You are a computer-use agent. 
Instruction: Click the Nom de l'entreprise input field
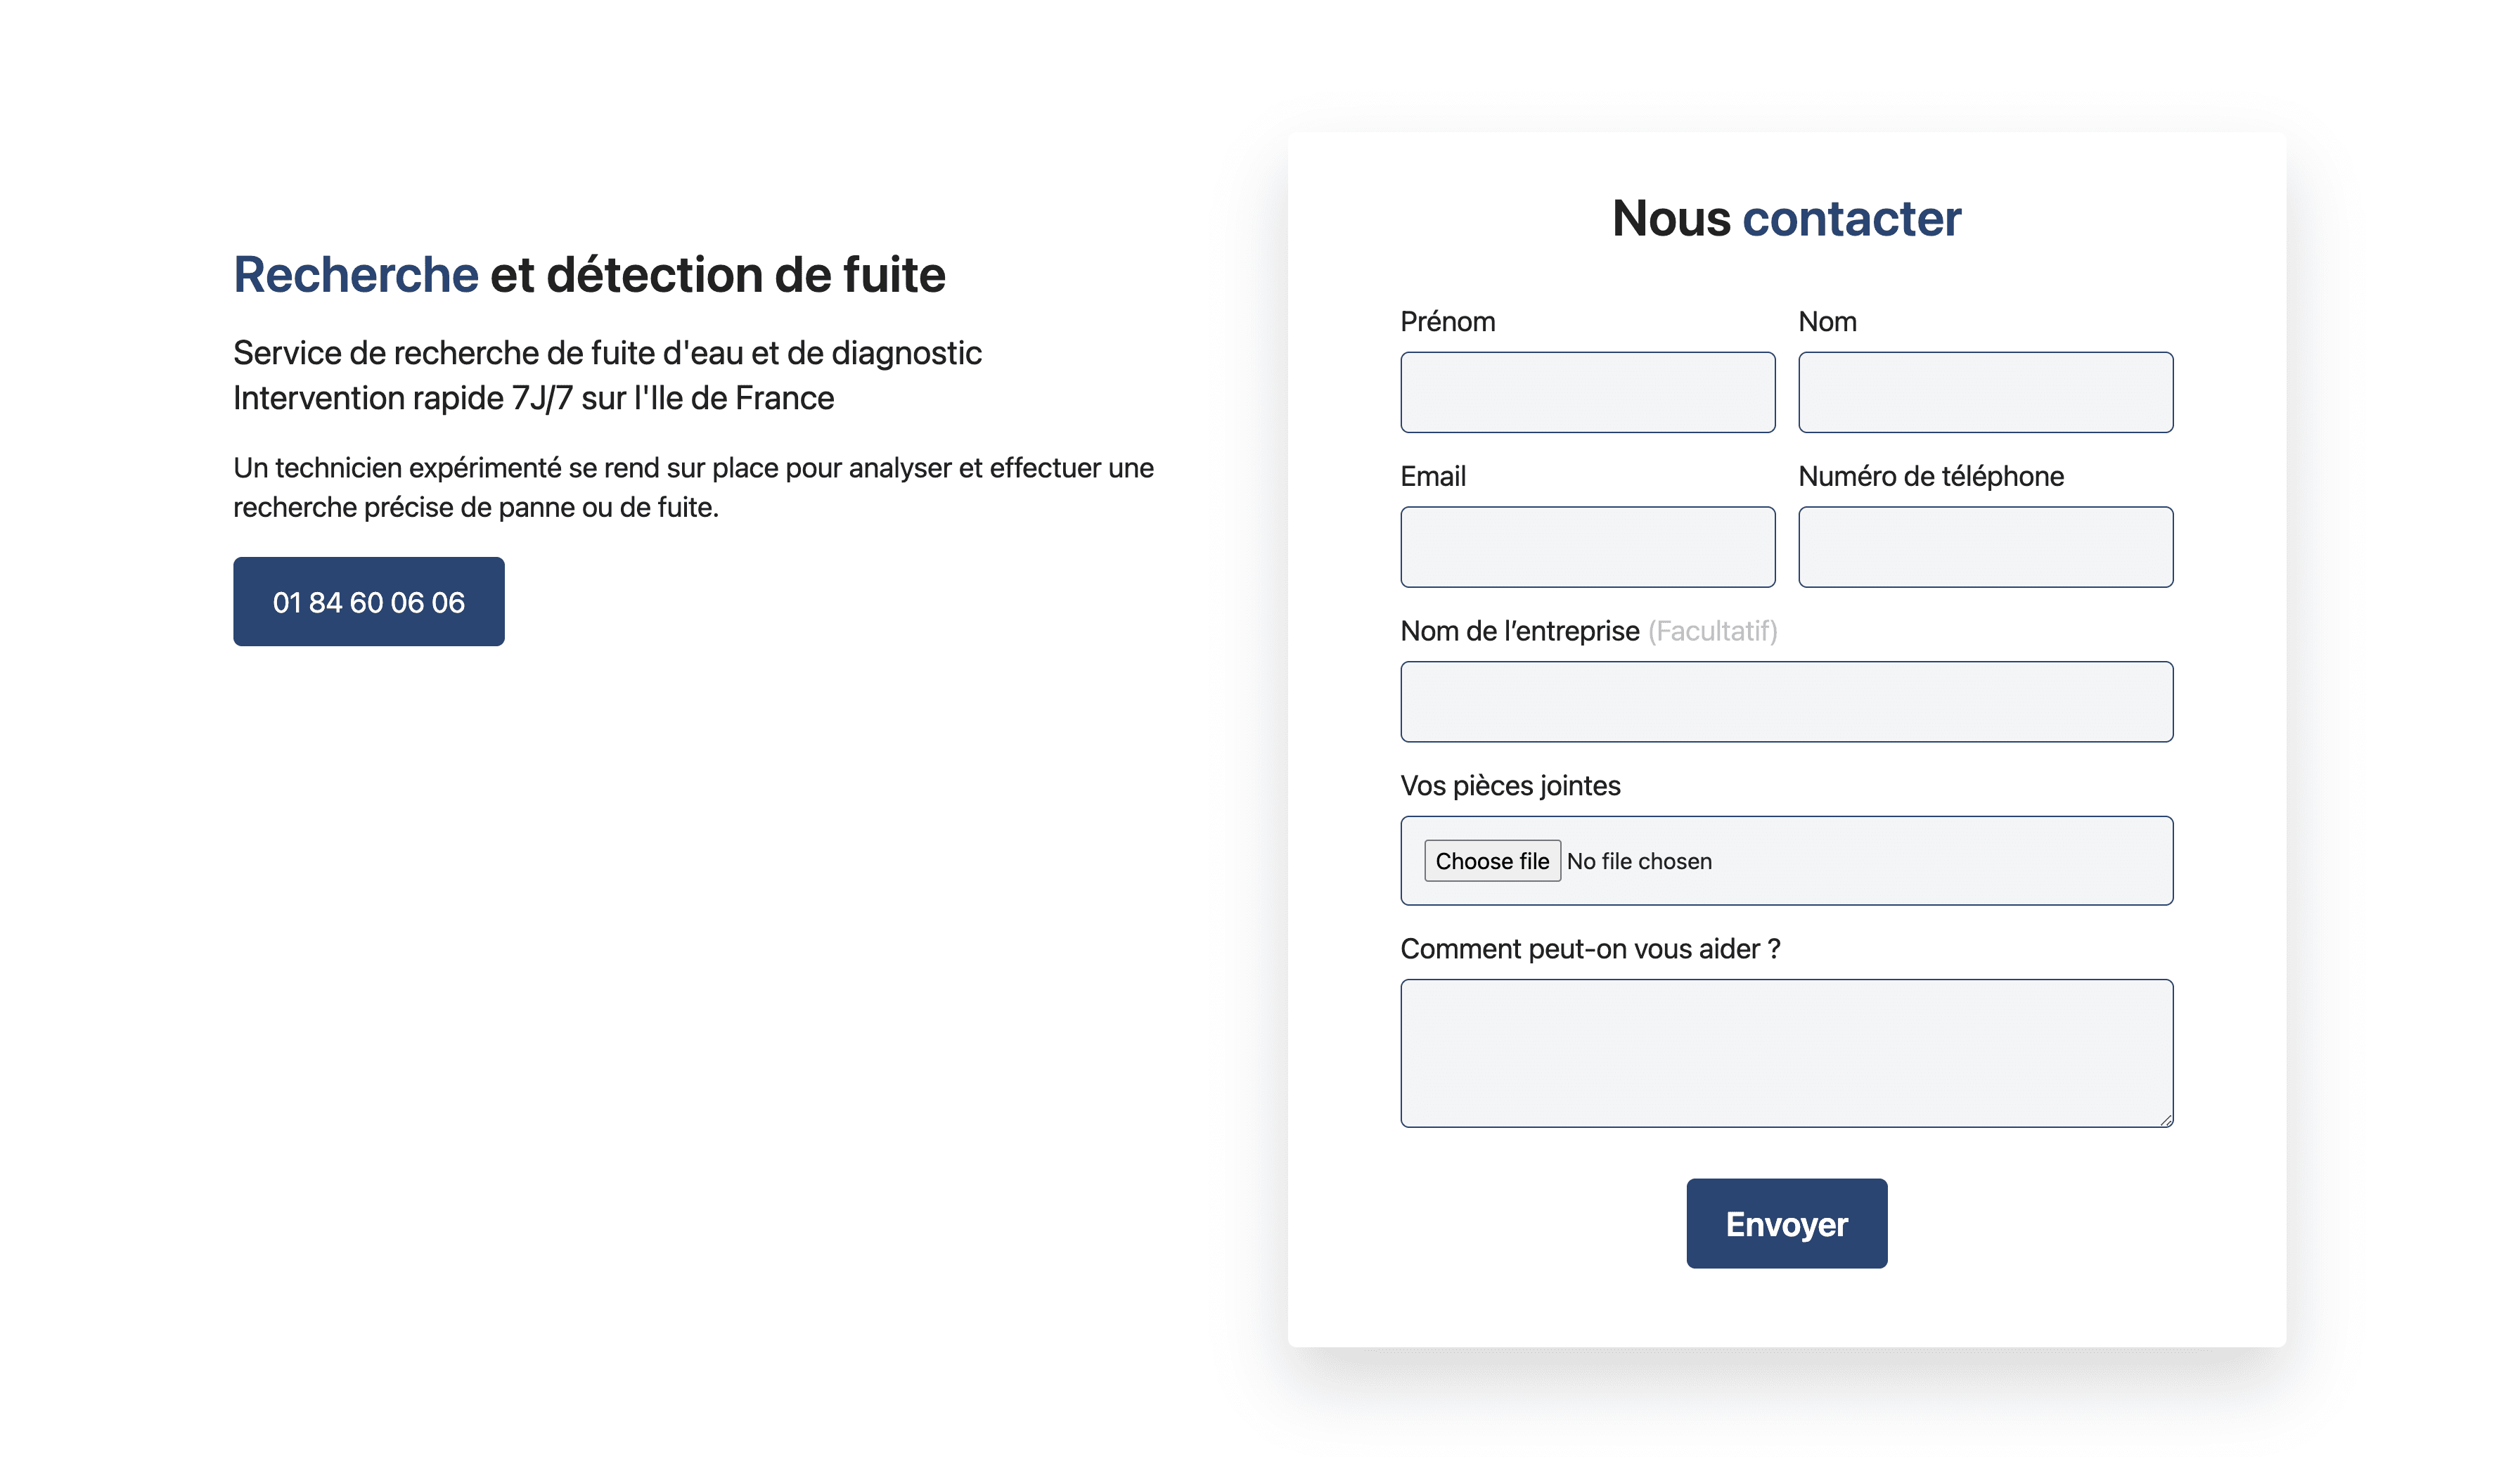[1786, 702]
